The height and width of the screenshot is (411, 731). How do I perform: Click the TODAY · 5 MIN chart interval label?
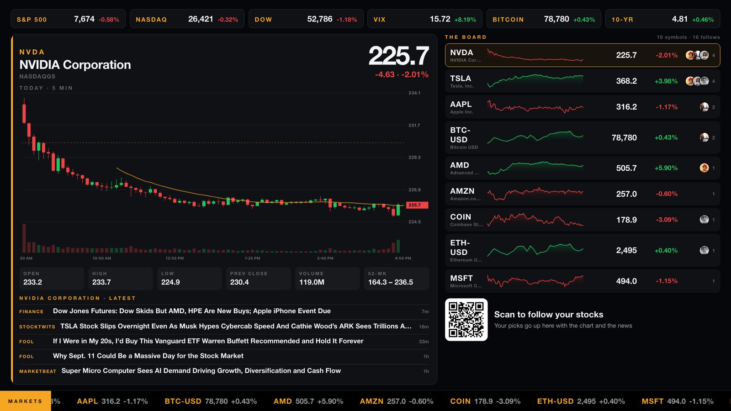(x=46, y=88)
